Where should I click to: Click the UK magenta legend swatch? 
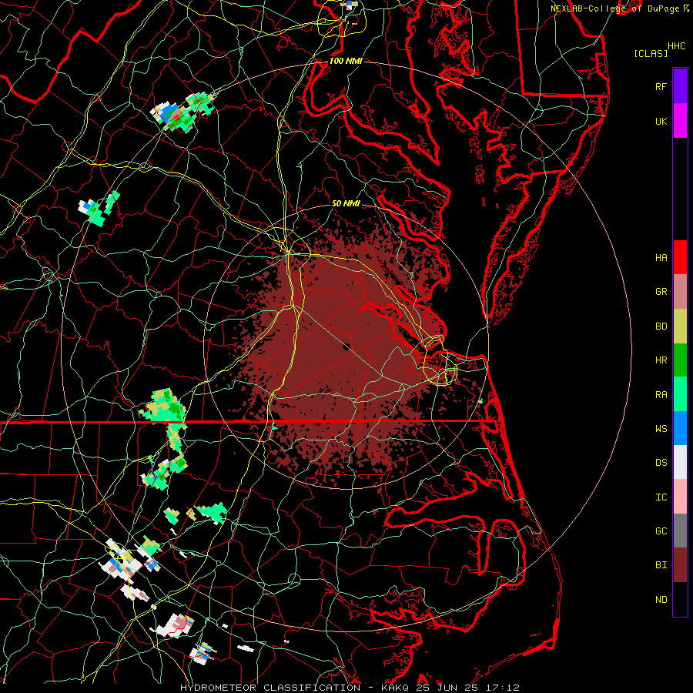680,121
